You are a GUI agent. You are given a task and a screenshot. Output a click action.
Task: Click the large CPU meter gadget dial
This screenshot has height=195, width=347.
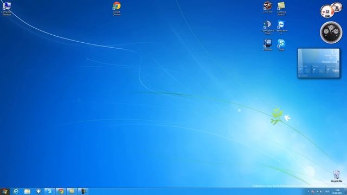click(x=327, y=11)
